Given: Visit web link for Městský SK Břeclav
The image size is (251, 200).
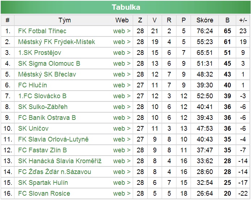Looking at the screenshot, I should pyautogui.click(x=122, y=74).
